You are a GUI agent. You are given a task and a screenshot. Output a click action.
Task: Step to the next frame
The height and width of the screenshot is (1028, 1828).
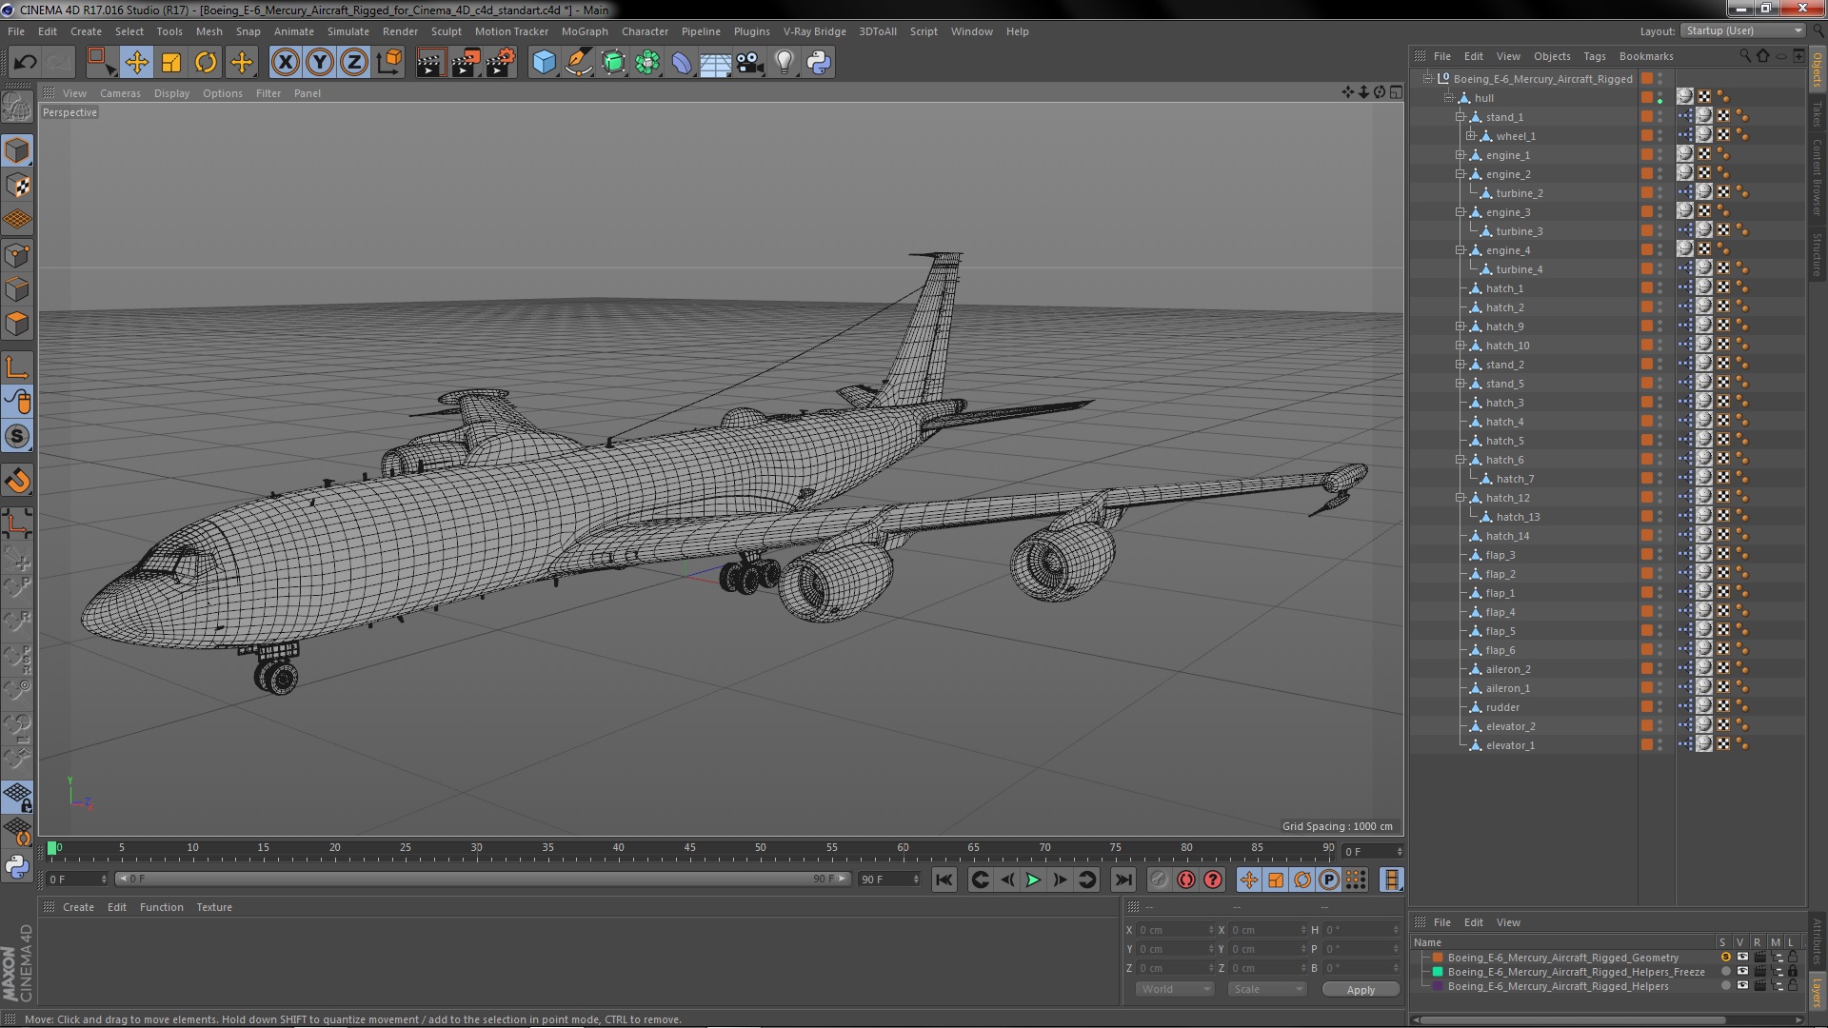click(x=1060, y=880)
